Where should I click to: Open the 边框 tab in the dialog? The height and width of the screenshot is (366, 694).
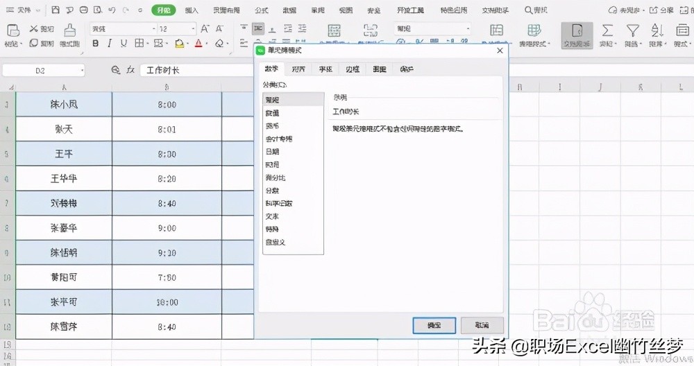pos(353,69)
